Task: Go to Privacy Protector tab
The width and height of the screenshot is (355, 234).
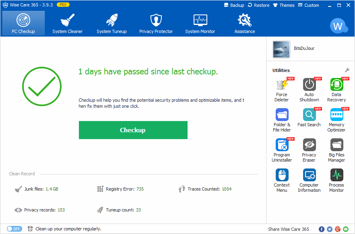Action: 156,23
